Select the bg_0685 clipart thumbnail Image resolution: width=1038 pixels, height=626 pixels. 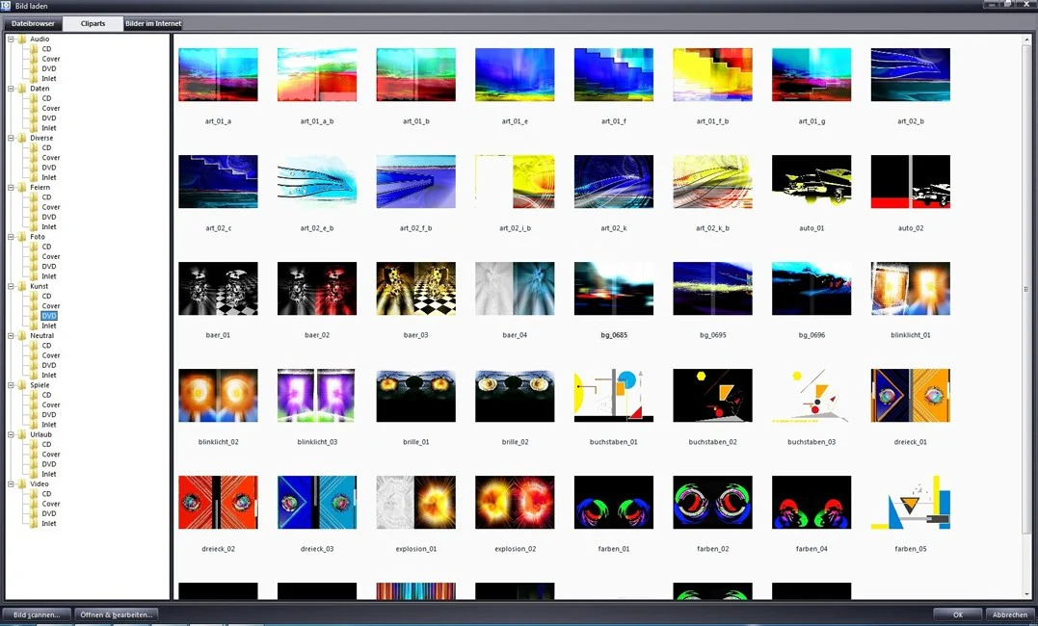(614, 289)
